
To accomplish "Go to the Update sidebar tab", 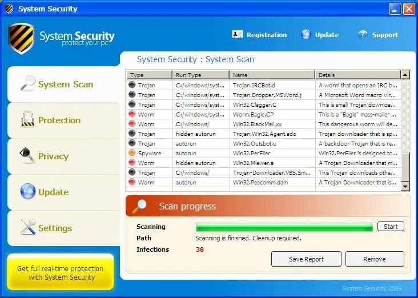I will click(64, 192).
